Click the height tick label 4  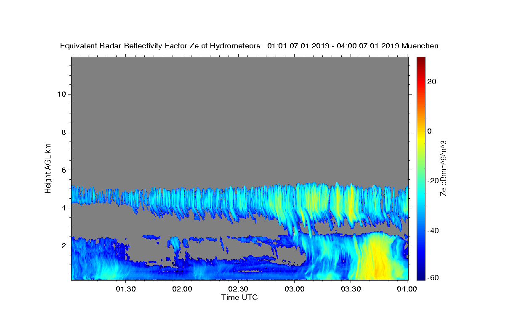63,208
